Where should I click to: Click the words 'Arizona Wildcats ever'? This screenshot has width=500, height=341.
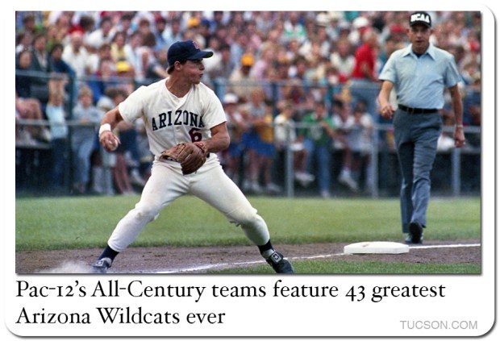[x=120, y=316]
